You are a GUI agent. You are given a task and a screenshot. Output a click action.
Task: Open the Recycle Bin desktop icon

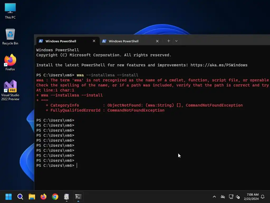click(10, 37)
